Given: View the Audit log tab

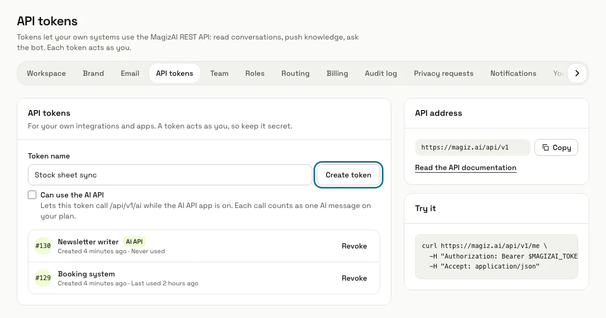Looking at the screenshot, I should click(381, 74).
